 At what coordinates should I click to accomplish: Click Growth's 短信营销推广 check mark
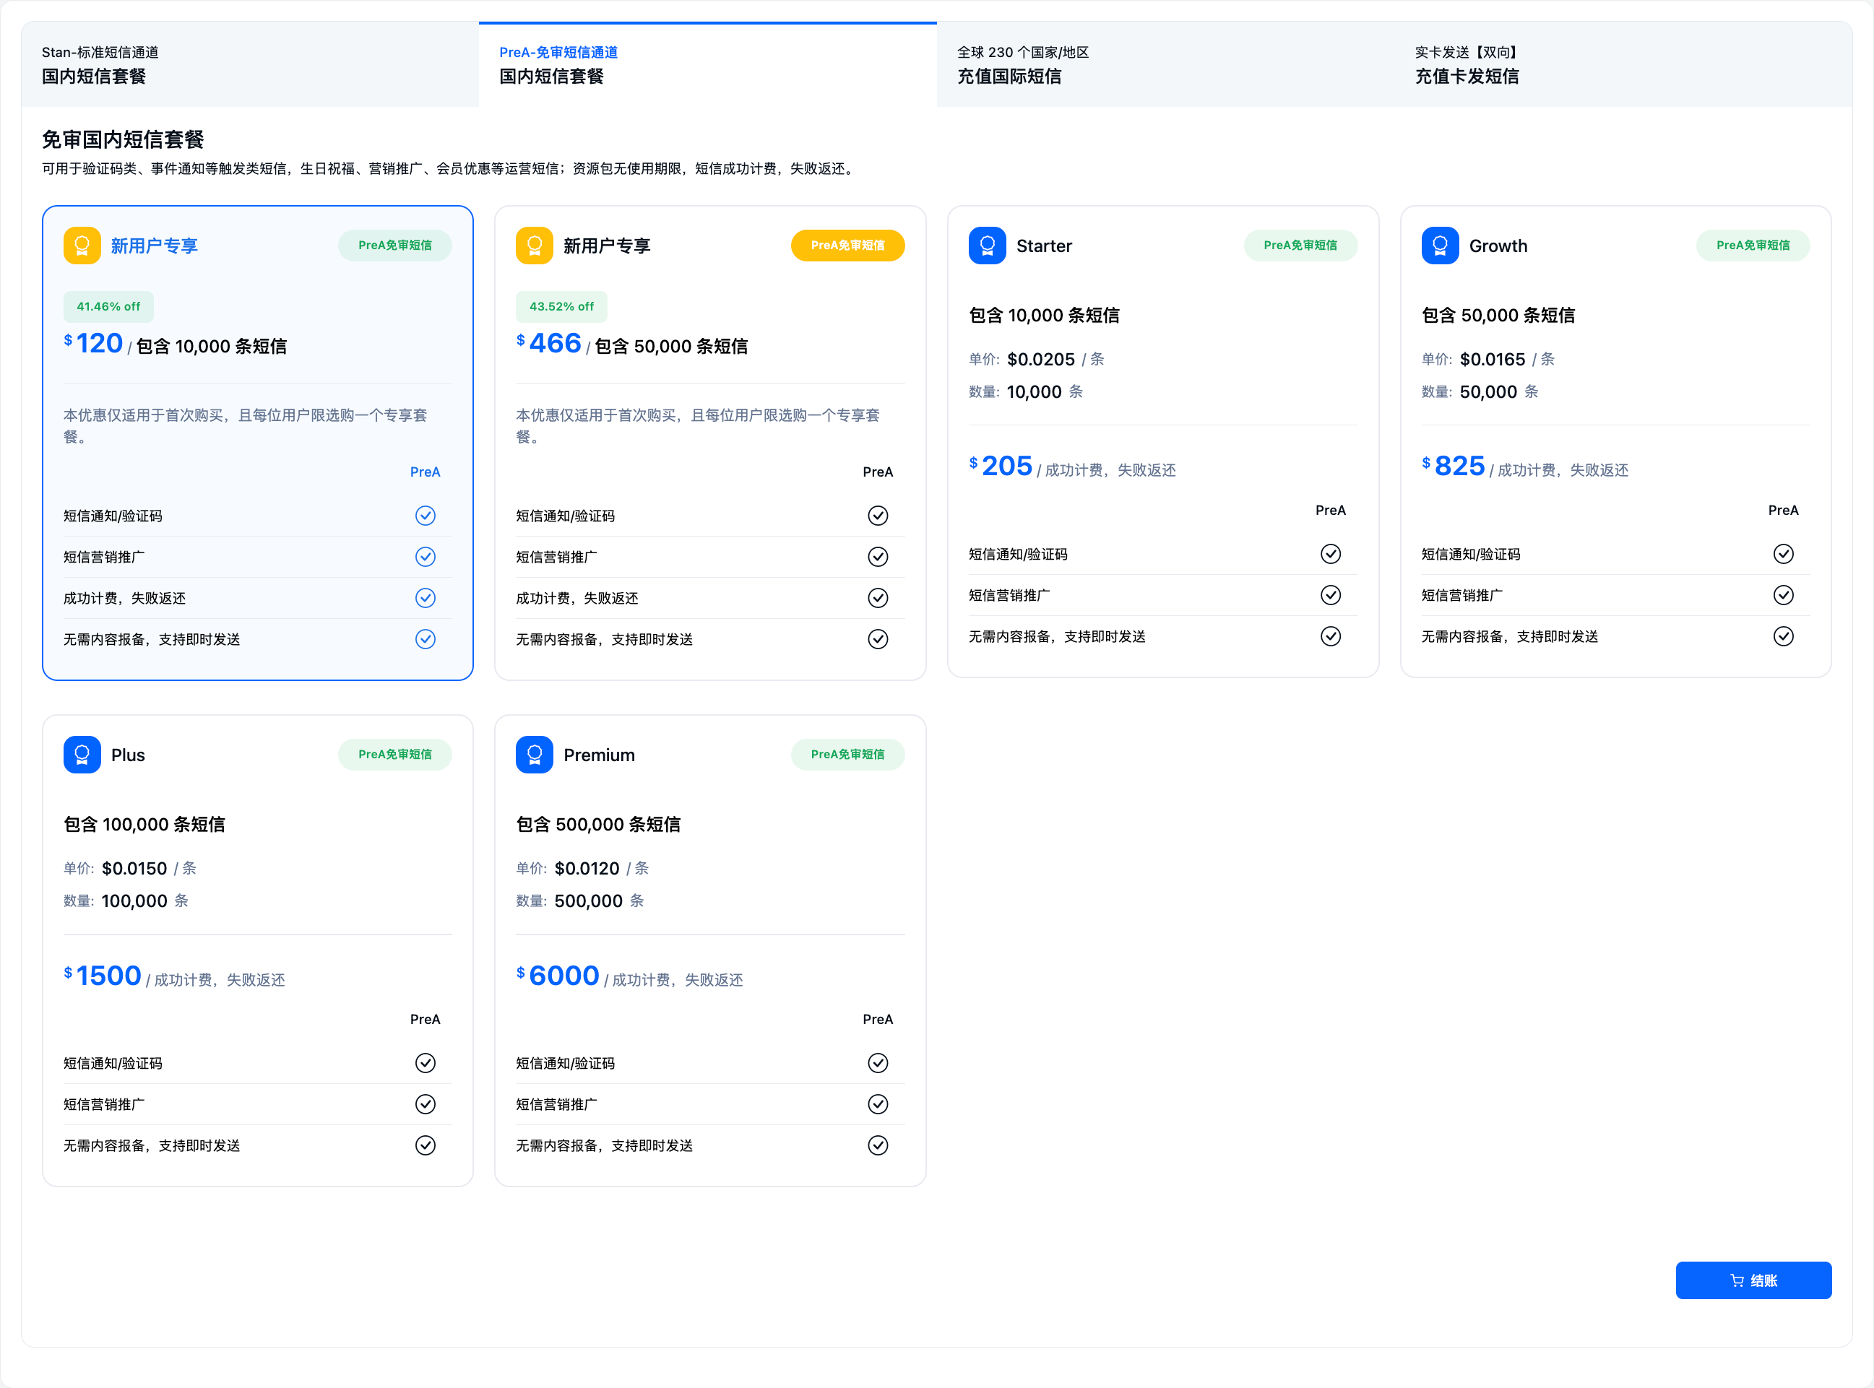[1783, 595]
